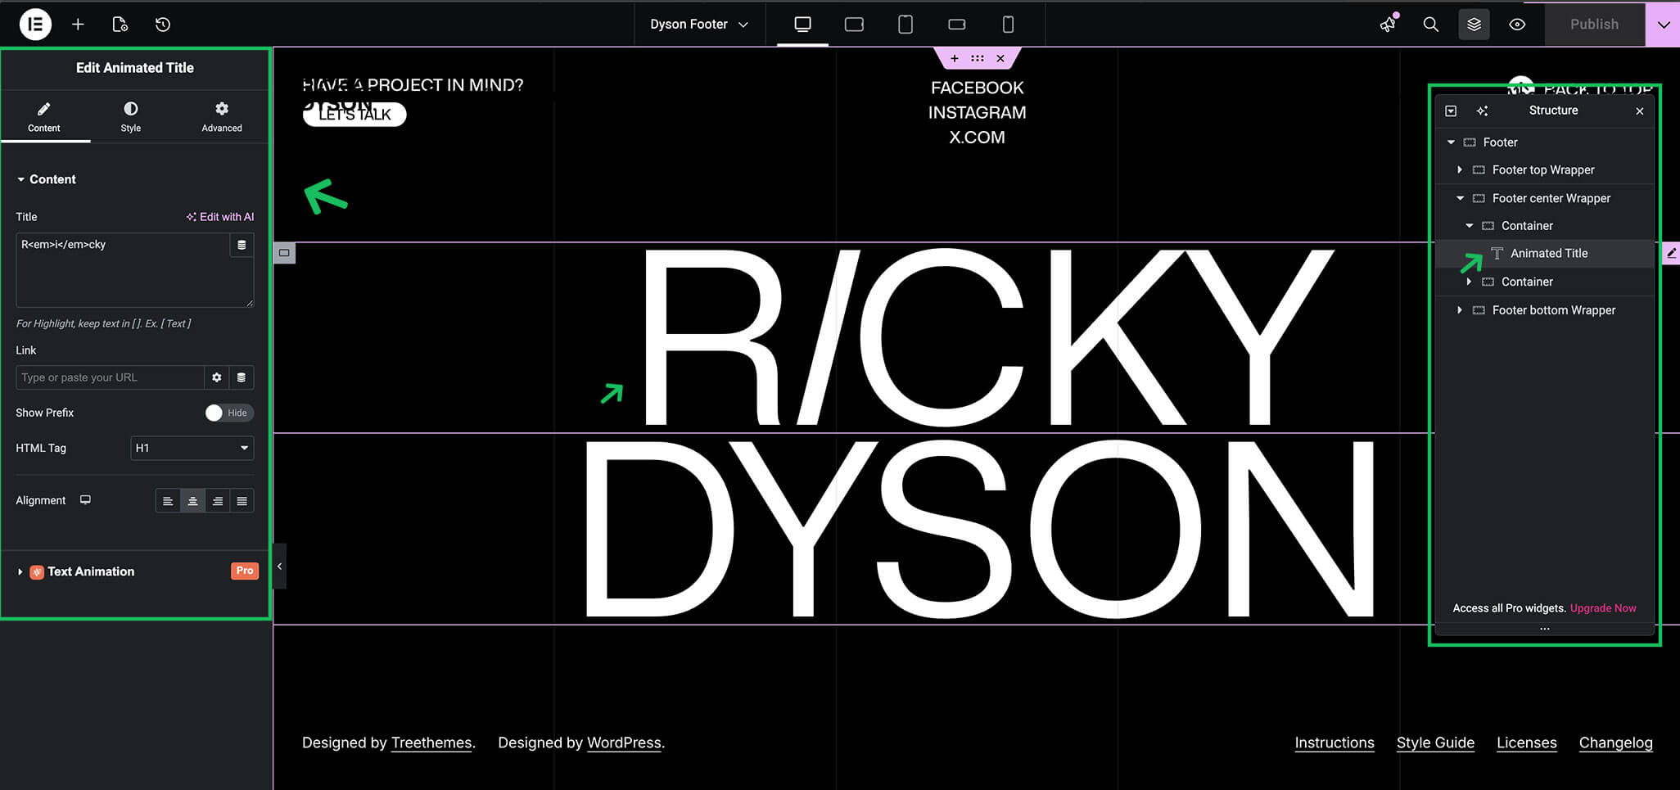Click dynamic tags icon in Title field
Screen dimensions: 1680x790
(242, 245)
